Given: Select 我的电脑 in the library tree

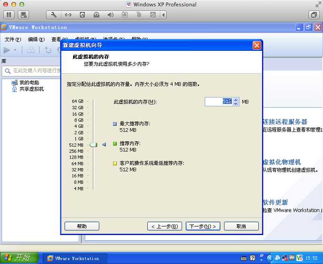Looking at the screenshot, I should pos(25,83).
